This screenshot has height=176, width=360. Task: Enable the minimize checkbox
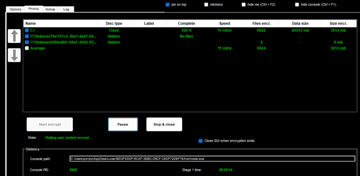(206, 5)
